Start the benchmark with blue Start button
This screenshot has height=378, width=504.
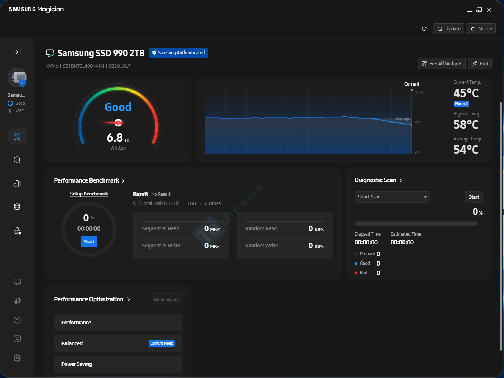point(89,242)
